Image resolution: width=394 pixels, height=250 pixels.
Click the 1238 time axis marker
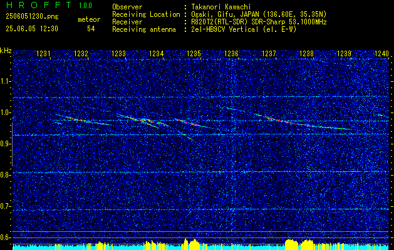pyautogui.click(x=306, y=54)
